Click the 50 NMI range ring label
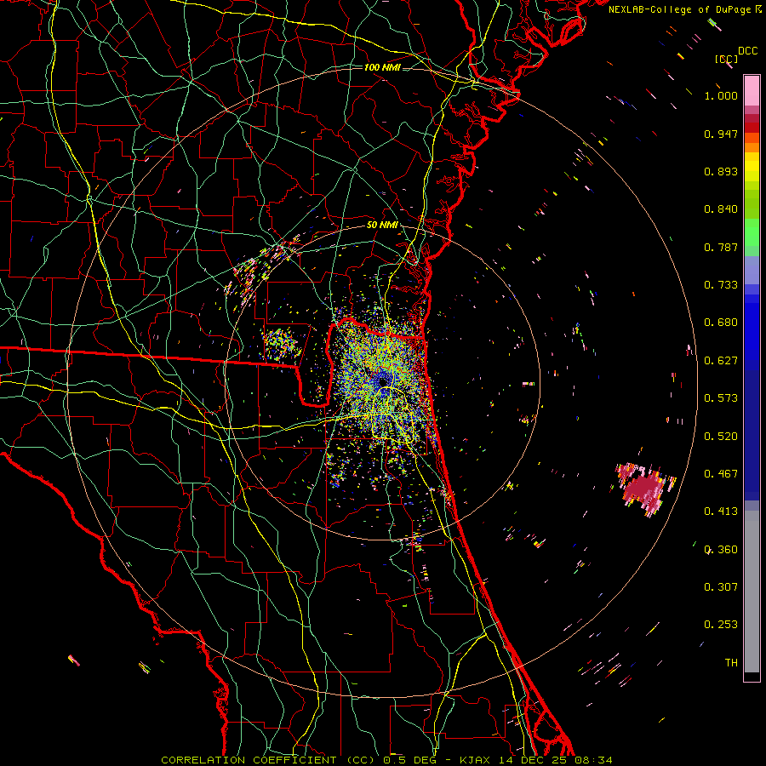Viewport: 766px width, 766px height. pyautogui.click(x=382, y=225)
